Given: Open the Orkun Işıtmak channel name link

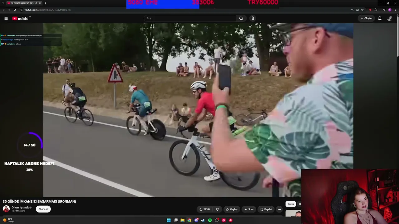Looking at the screenshot, I should pos(20,208).
